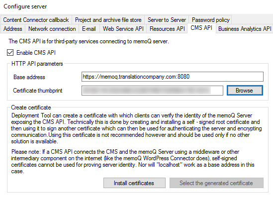Click the CMS API tab

tap(201, 28)
